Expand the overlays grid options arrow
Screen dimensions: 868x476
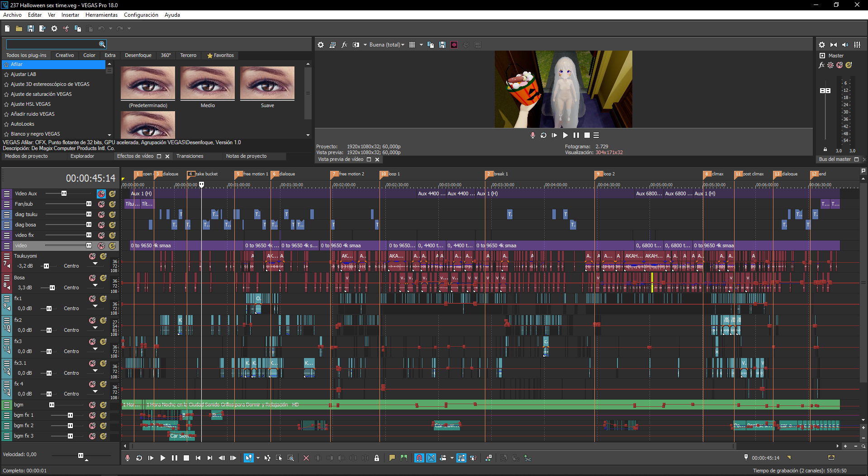coord(421,45)
